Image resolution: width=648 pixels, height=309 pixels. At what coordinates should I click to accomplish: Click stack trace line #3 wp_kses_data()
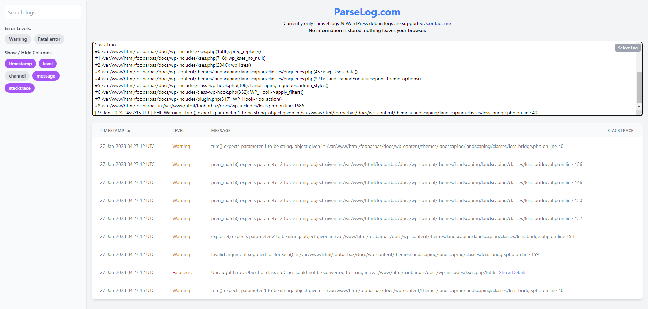[x=226, y=72]
